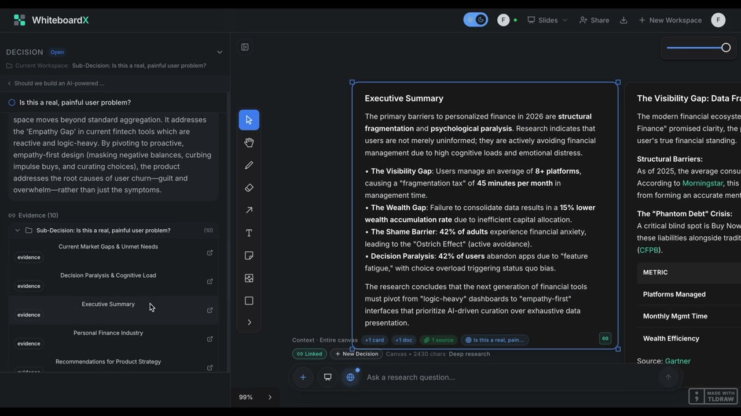Click the download icon in header
This screenshot has height=416, width=741.
tap(623, 20)
